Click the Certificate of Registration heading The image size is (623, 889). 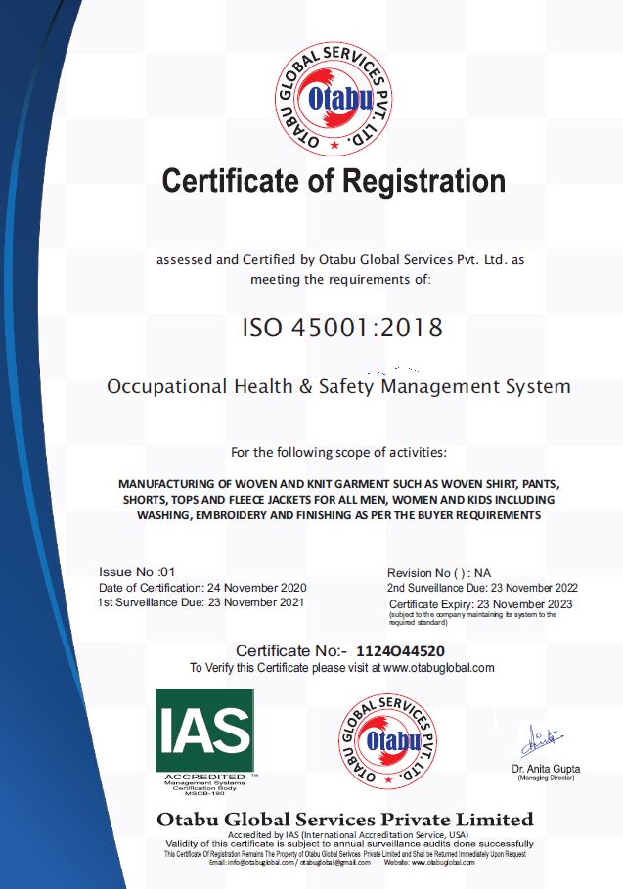334,181
